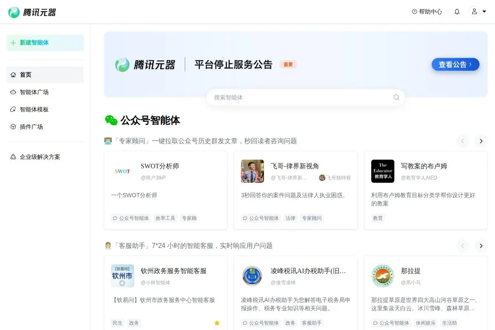495x330 pixels.
Task: Click the 写教案的布卢姆 card title
Action: click(x=424, y=166)
